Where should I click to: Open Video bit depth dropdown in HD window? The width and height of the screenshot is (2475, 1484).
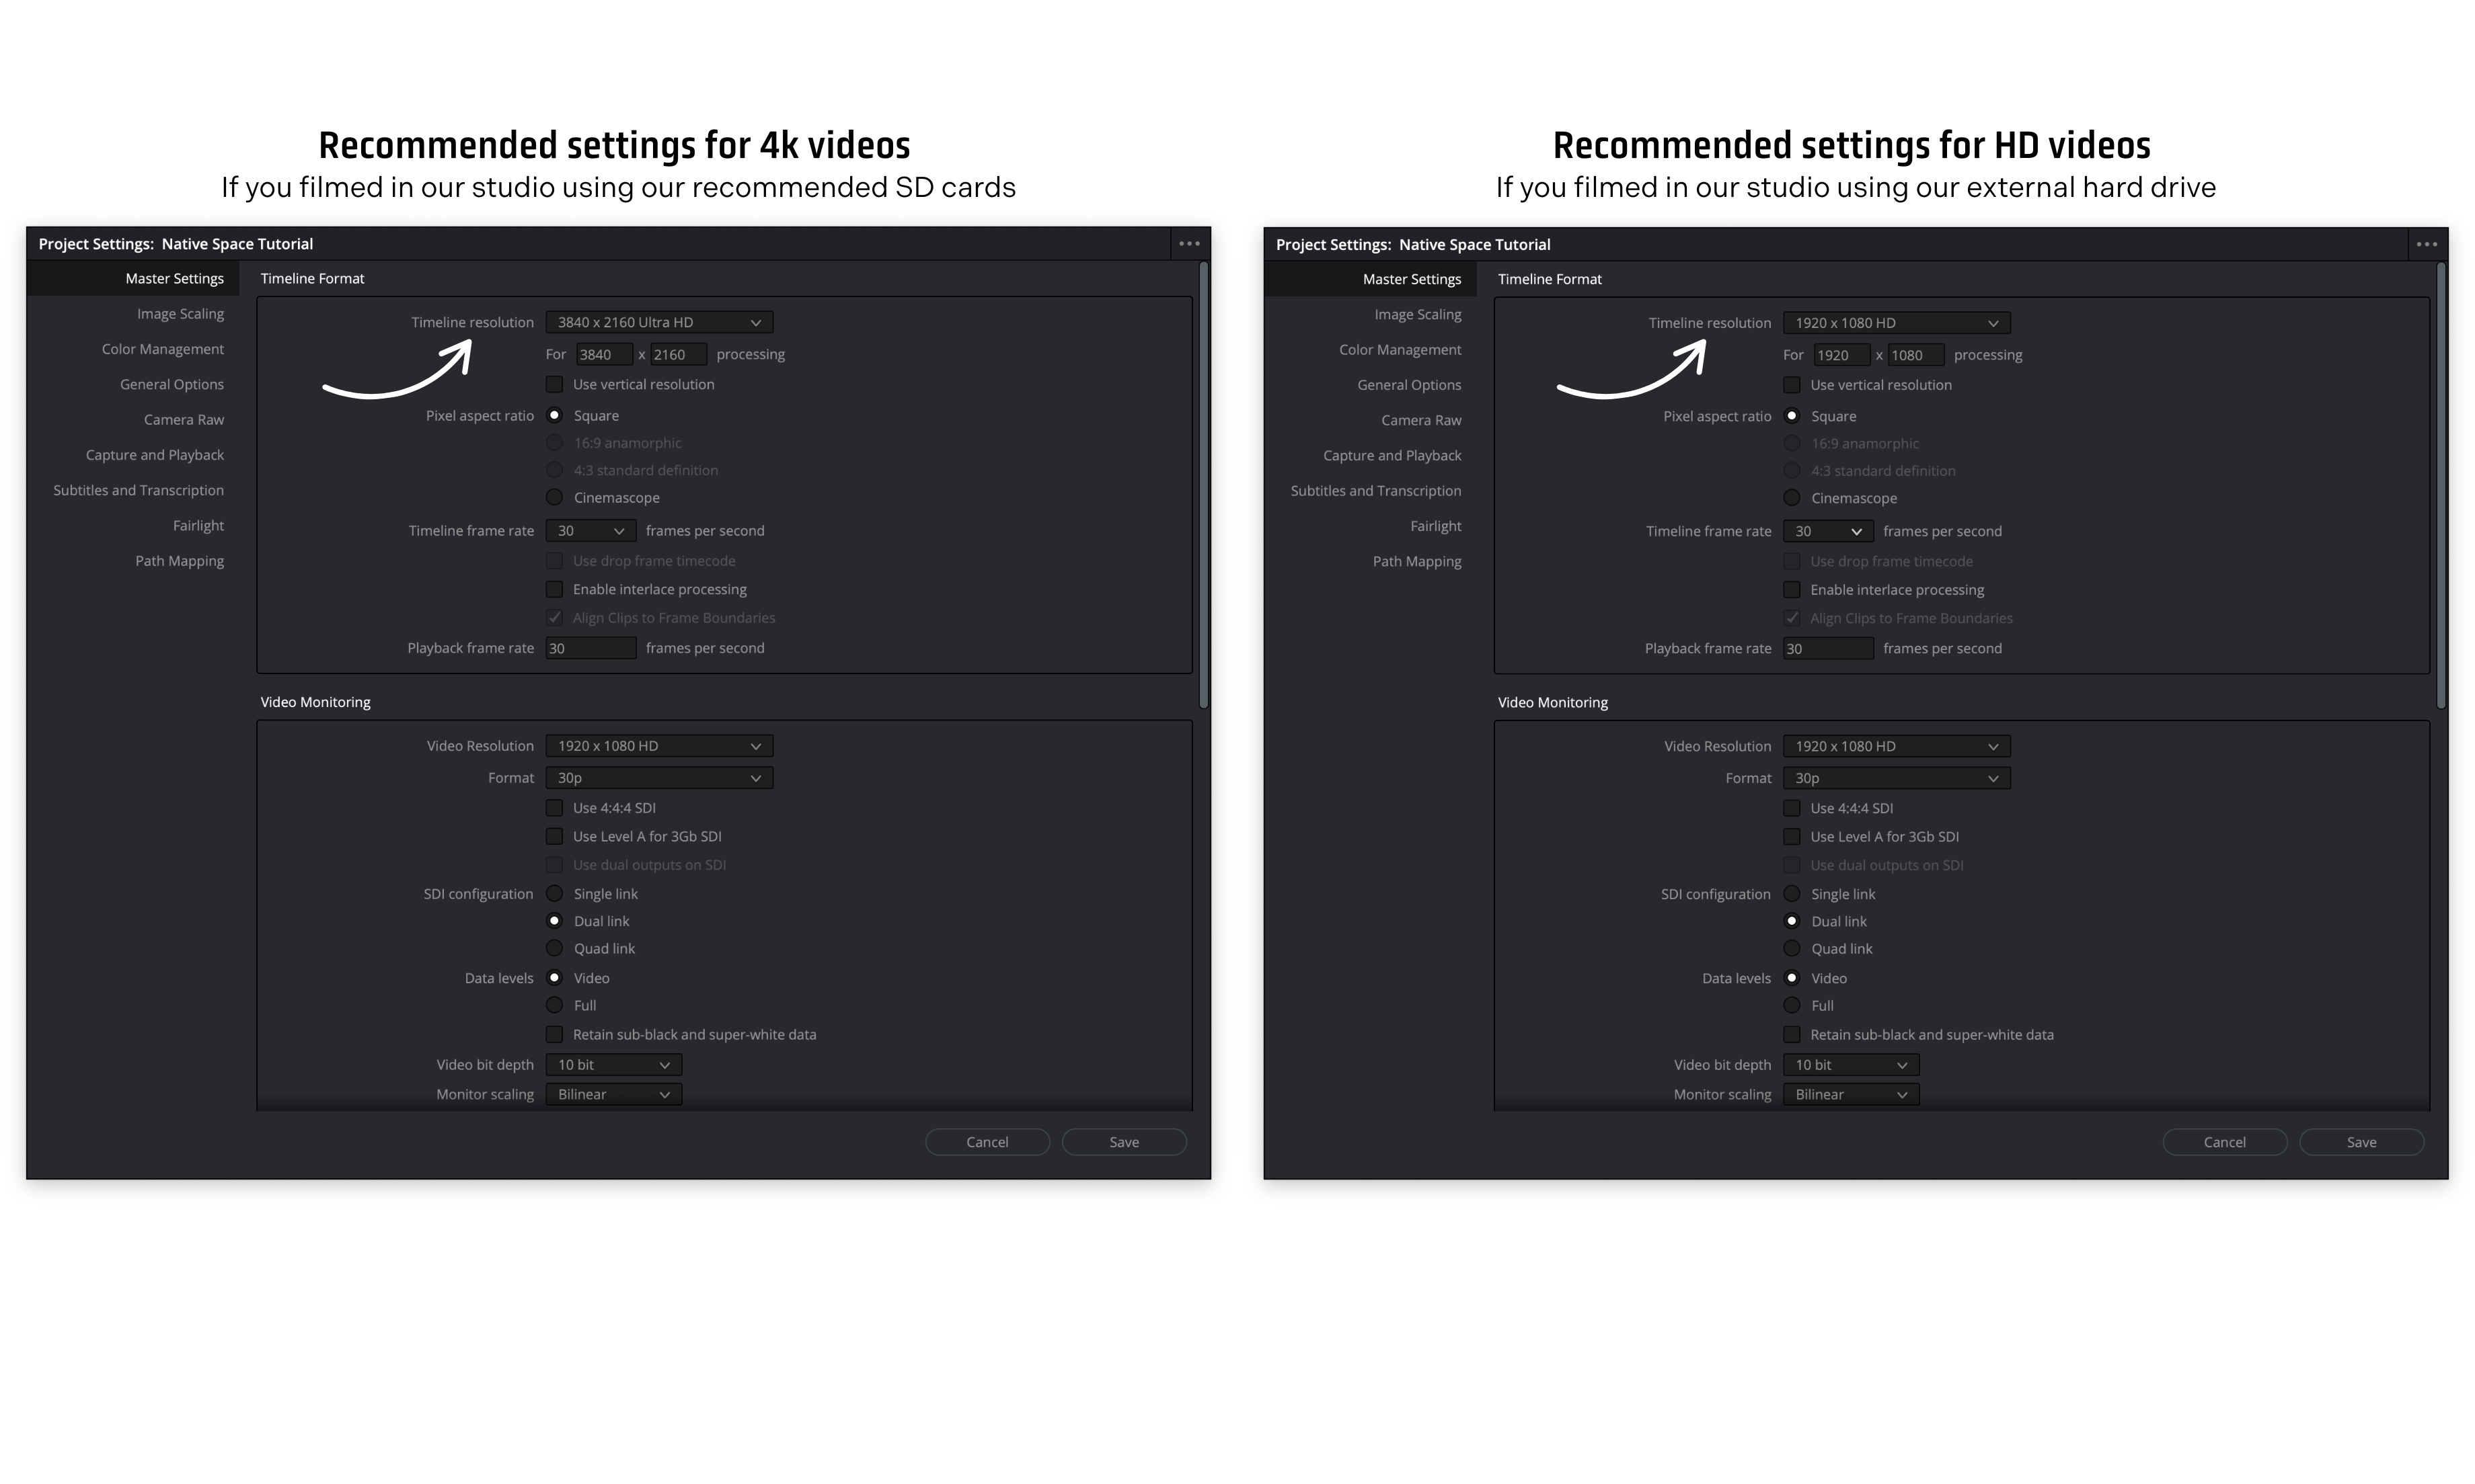[x=1851, y=1065]
